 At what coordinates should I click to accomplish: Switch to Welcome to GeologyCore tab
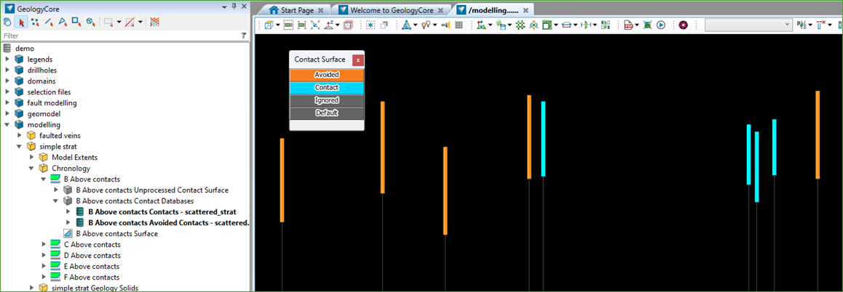pyautogui.click(x=390, y=9)
